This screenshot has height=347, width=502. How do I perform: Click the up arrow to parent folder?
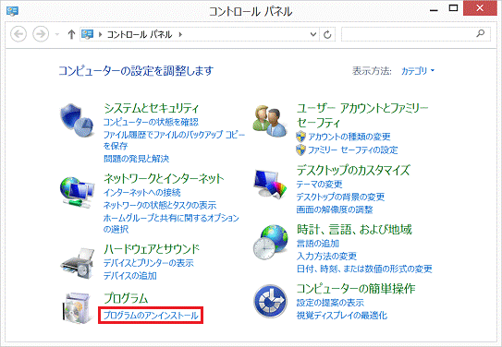tap(71, 34)
